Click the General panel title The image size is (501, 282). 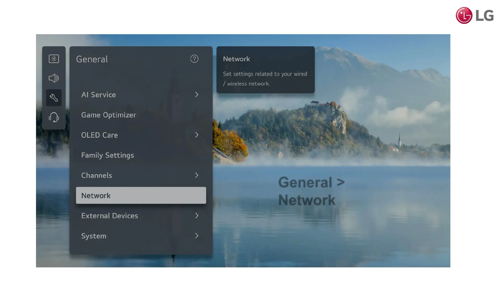[x=92, y=59]
